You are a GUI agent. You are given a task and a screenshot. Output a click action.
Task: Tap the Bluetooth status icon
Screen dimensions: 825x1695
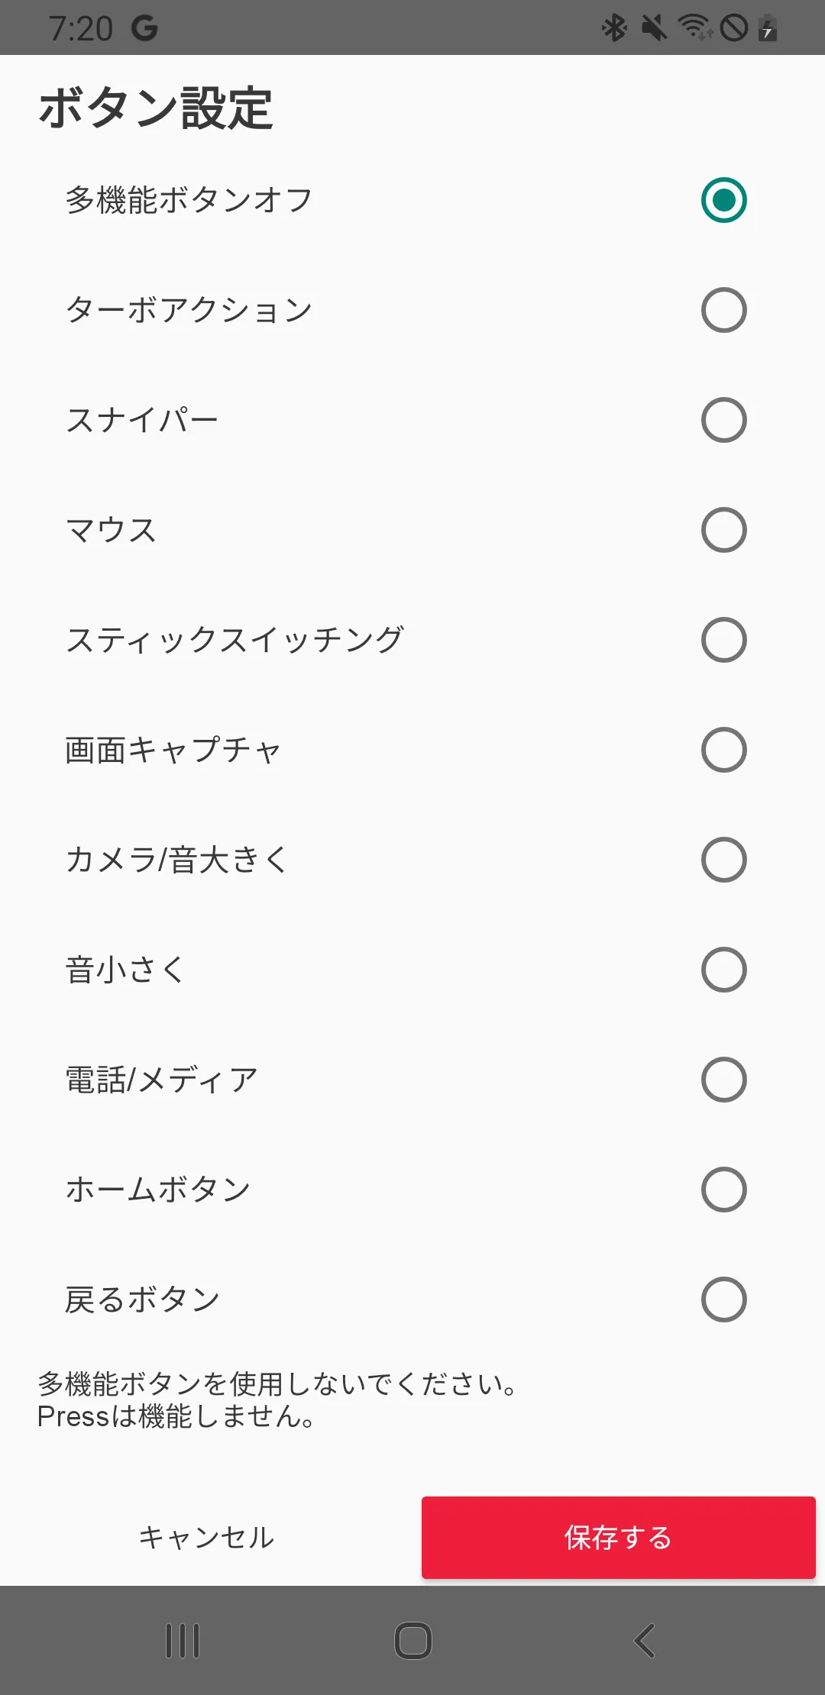pyautogui.click(x=614, y=28)
